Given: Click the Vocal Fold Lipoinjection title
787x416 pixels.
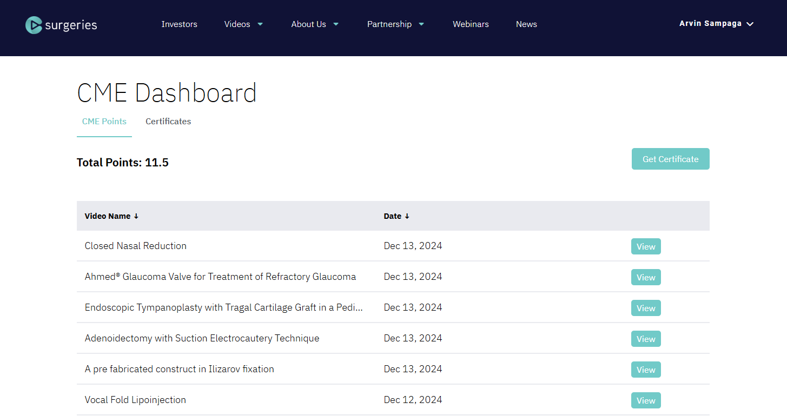Looking at the screenshot, I should pyautogui.click(x=135, y=400).
